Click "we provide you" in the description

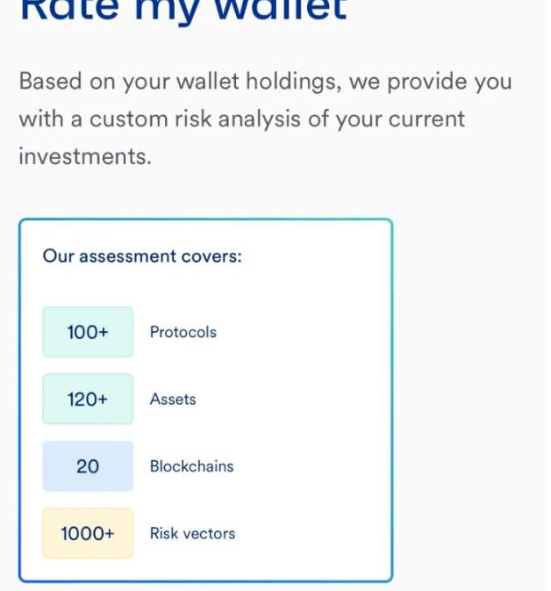tap(431, 82)
